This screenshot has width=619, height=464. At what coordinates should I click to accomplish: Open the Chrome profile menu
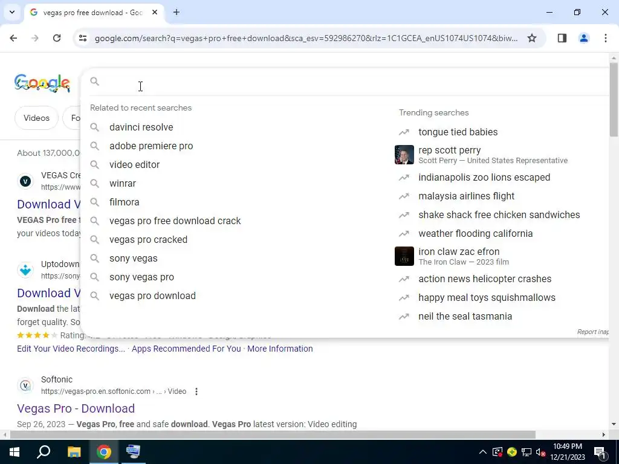point(583,38)
